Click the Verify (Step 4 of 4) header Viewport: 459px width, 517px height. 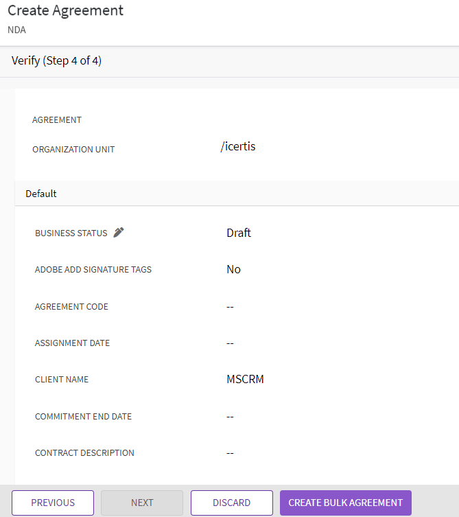pyautogui.click(x=56, y=60)
